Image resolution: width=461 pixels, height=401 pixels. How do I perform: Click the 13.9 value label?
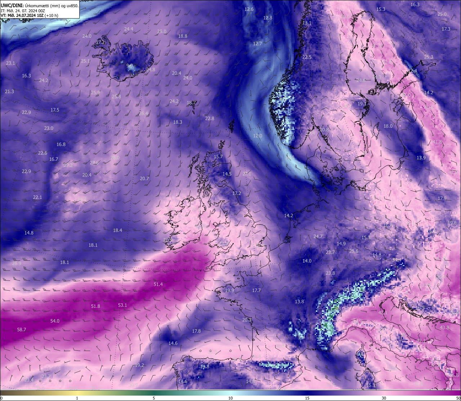[421, 158]
